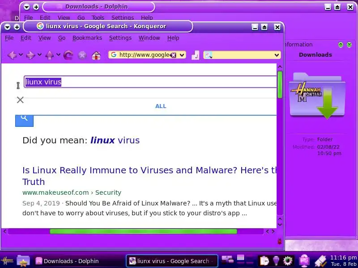This screenshot has width=358, height=268.
Task: Go back with Konqueror's back arrow
Action: coord(12,55)
